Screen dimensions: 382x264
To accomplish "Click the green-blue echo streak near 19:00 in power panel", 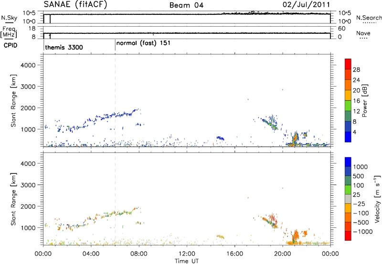I will click(271, 124).
